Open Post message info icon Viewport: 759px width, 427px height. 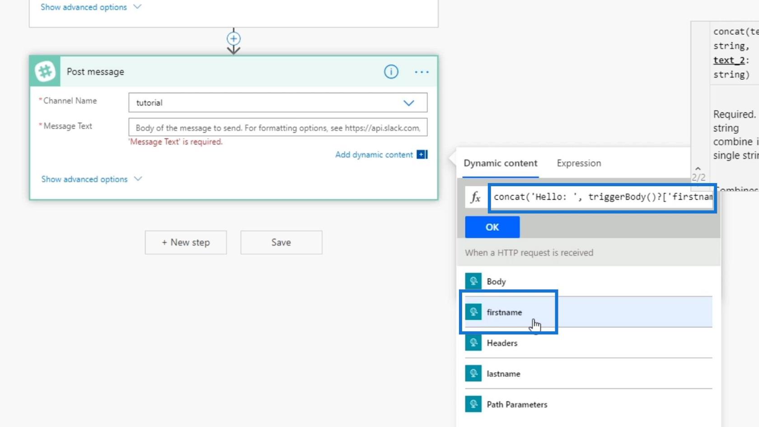tap(391, 71)
